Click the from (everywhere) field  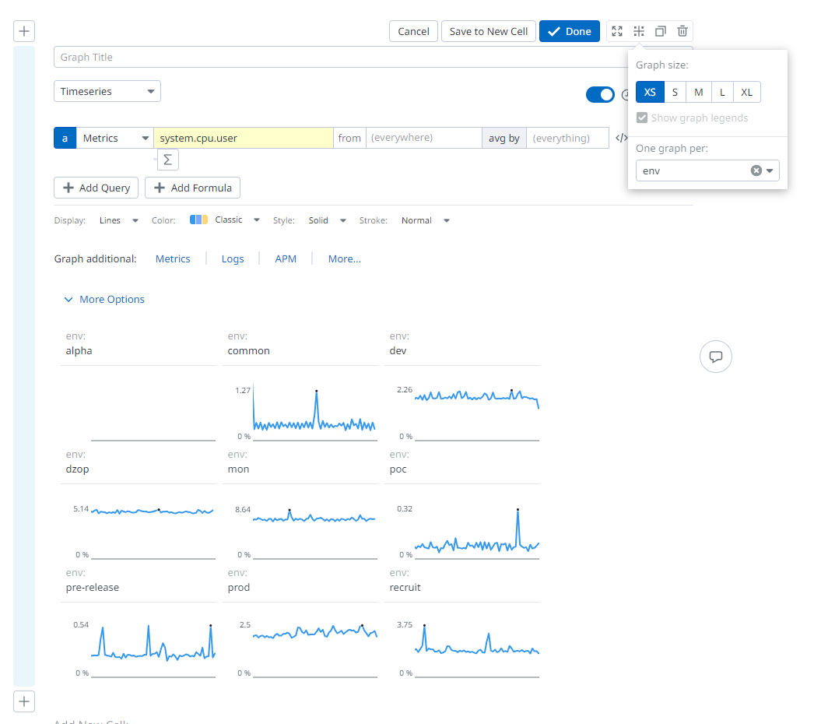(x=423, y=138)
